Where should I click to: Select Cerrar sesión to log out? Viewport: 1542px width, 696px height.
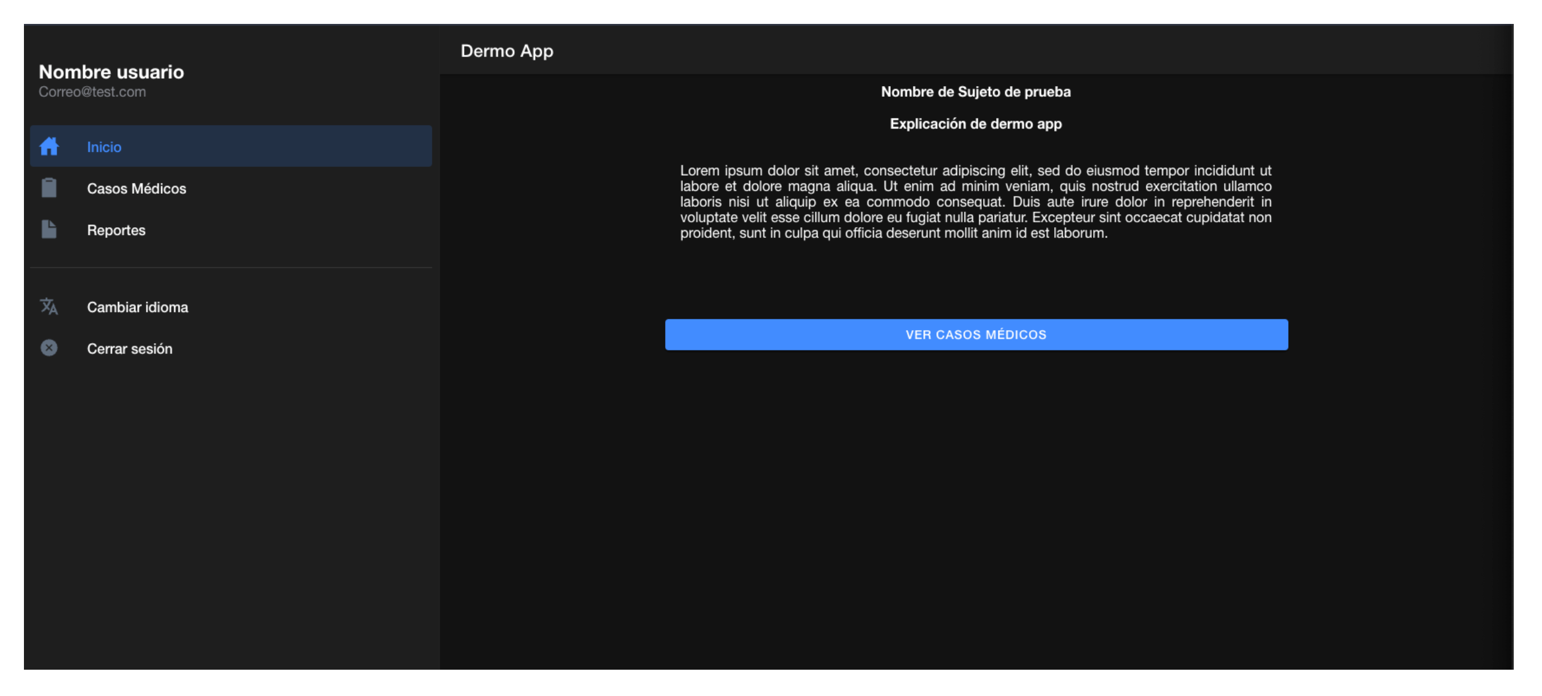pos(130,349)
